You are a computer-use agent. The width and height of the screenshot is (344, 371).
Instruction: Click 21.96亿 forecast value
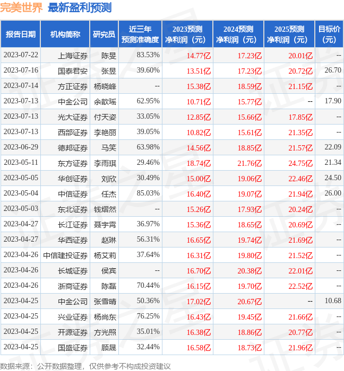(x=300, y=348)
